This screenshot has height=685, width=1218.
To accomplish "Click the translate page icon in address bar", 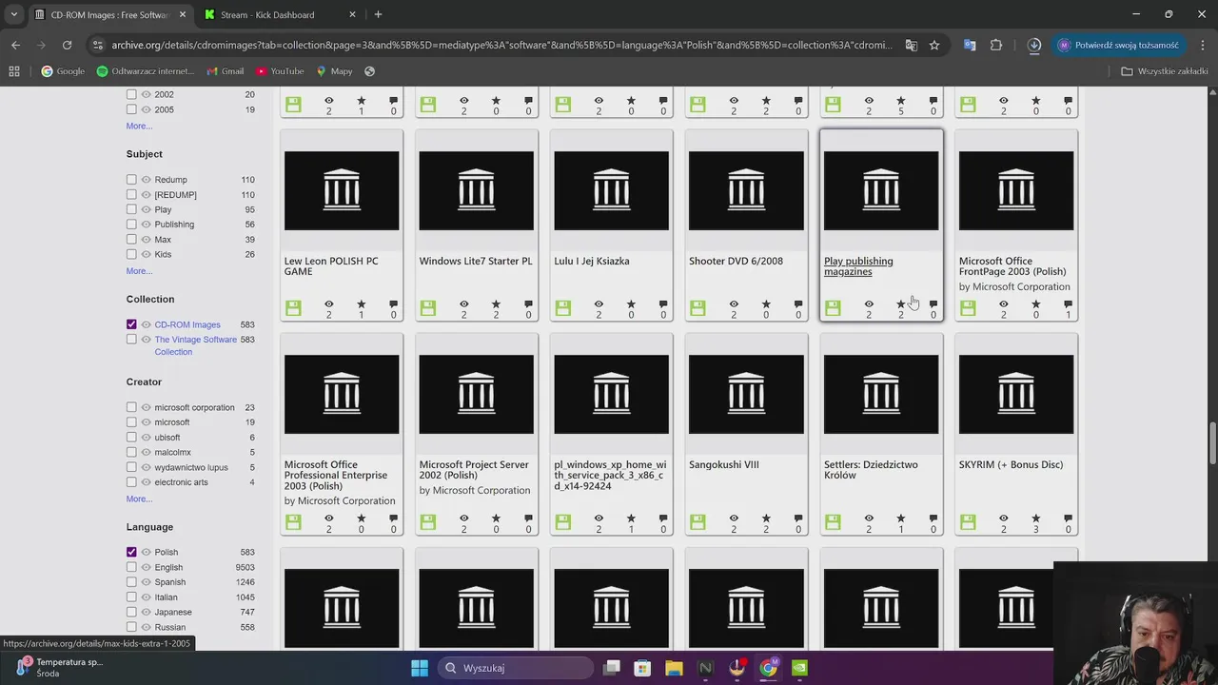I will (x=912, y=45).
